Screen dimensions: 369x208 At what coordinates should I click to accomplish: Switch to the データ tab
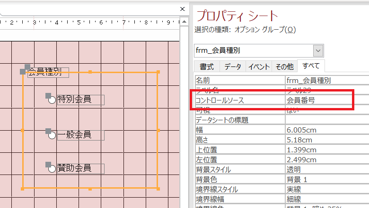click(232, 67)
